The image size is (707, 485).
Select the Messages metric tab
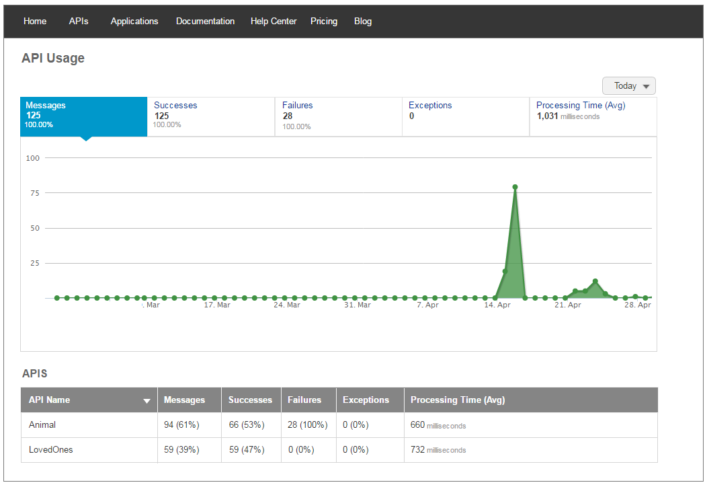[83, 116]
